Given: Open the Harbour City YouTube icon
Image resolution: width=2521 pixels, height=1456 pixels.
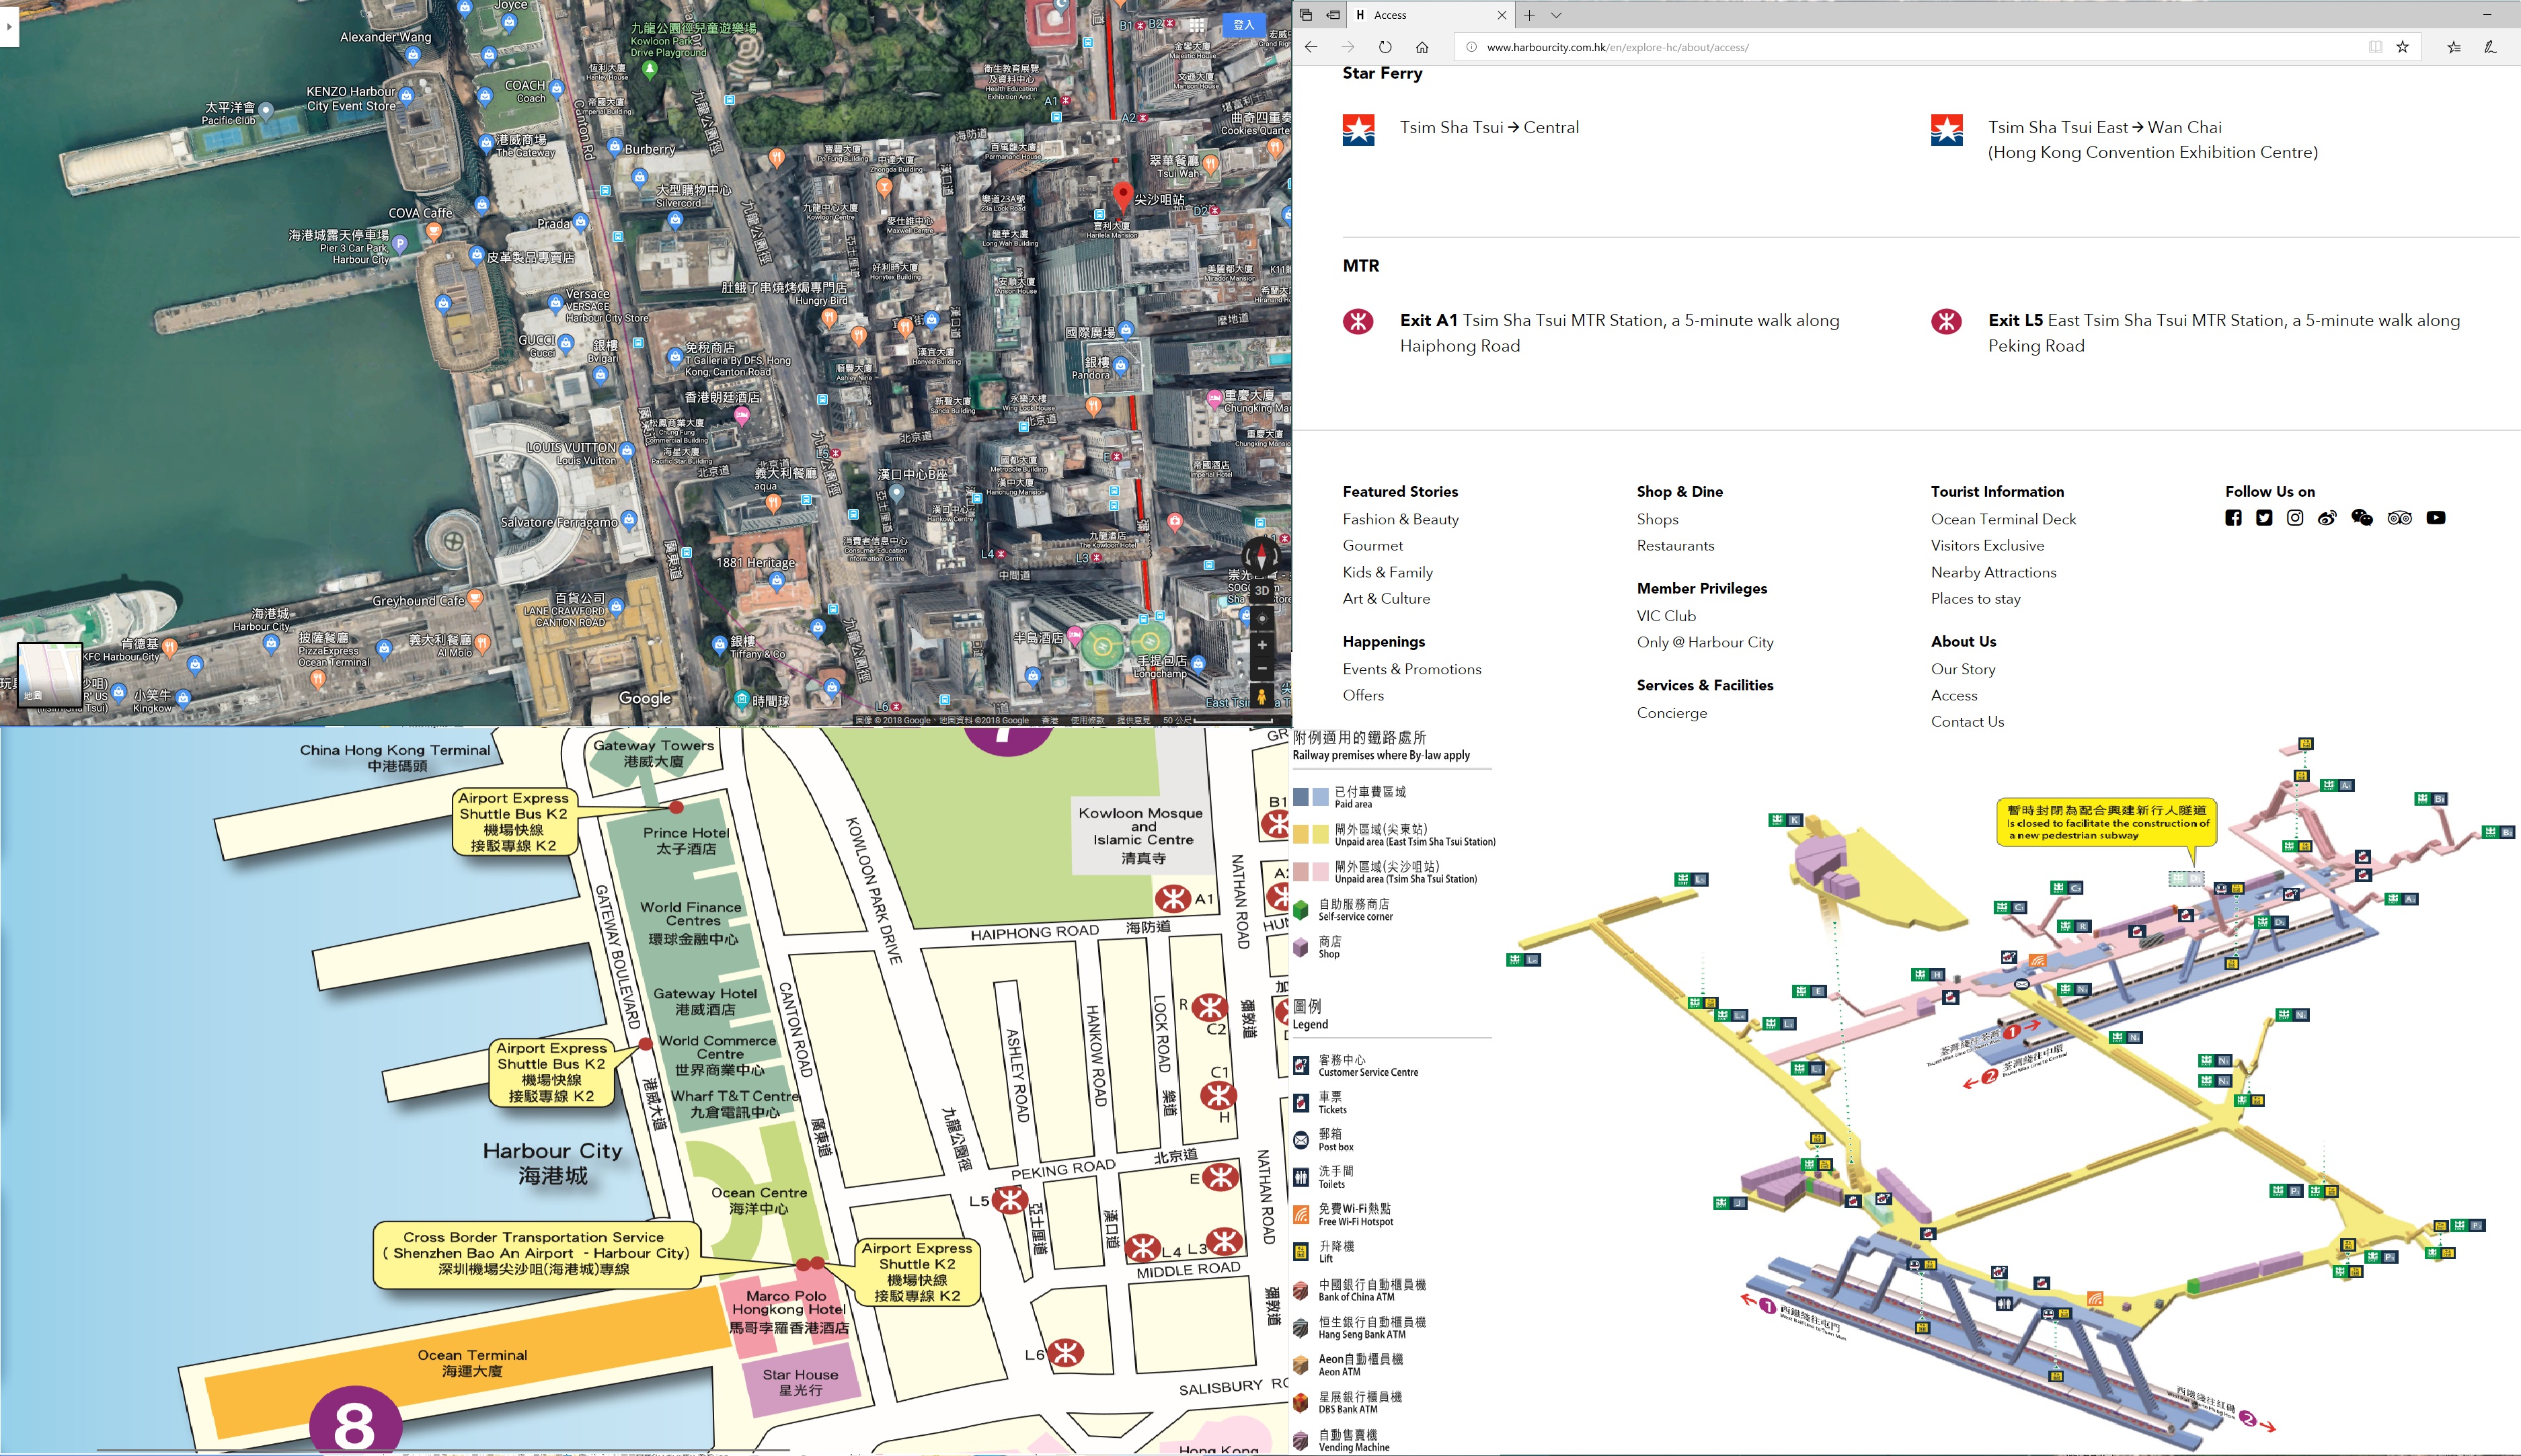Looking at the screenshot, I should pos(2436,518).
